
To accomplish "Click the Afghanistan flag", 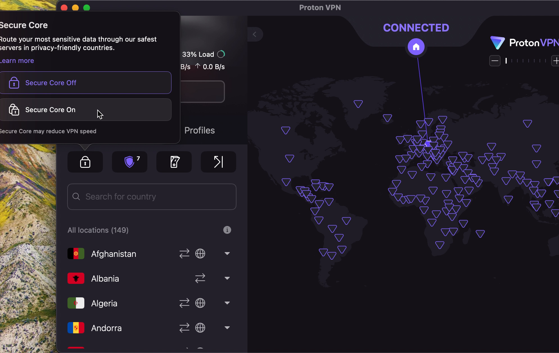I will tap(76, 254).
